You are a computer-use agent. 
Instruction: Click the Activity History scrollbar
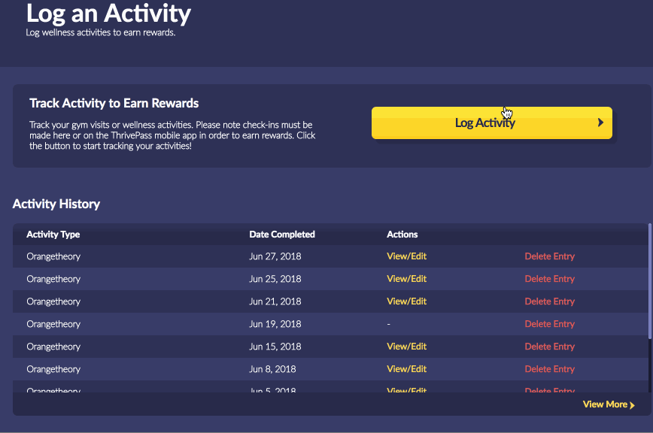click(x=650, y=281)
